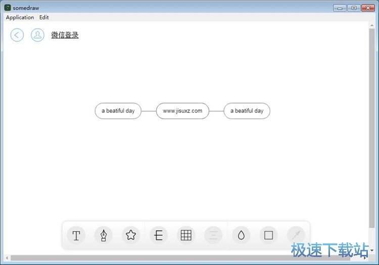The width and height of the screenshot is (379, 265).
Task: Select the right 'a beatiful day' node
Action: point(247,111)
